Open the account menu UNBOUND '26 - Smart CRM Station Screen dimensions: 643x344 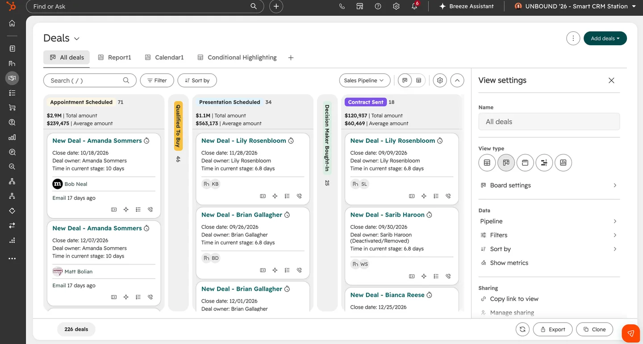pos(575,6)
